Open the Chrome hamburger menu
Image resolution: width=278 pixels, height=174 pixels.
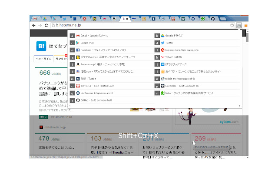(x=246, y=25)
